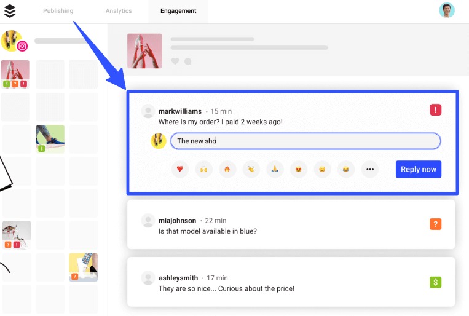The height and width of the screenshot is (316, 469).
Task: React with the heart-eyes emoji
Action: tap(299, 169)
